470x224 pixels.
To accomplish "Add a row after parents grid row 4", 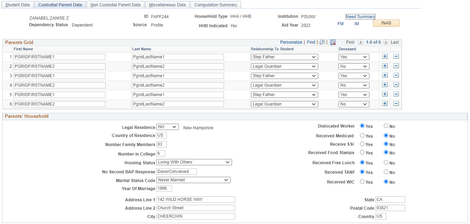I will pyautogui.click(x=384, y=85).
